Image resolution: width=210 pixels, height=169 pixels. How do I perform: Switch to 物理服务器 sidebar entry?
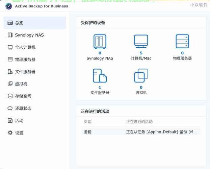(35, 59)
